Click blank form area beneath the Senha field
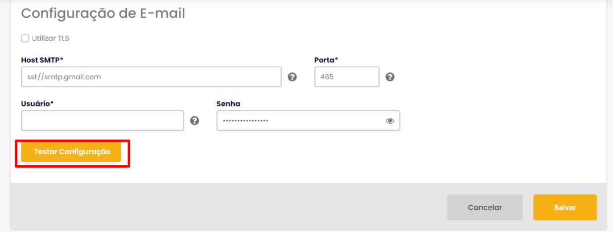 307,153
